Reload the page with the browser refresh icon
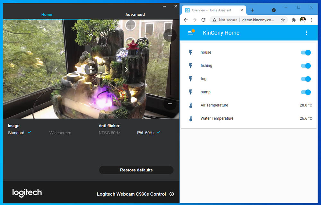 [203, 20]
